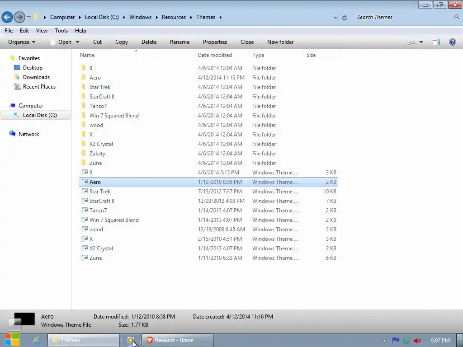Click Rename in the toolbar
This screenshot has width=463, height=347.
180,42
